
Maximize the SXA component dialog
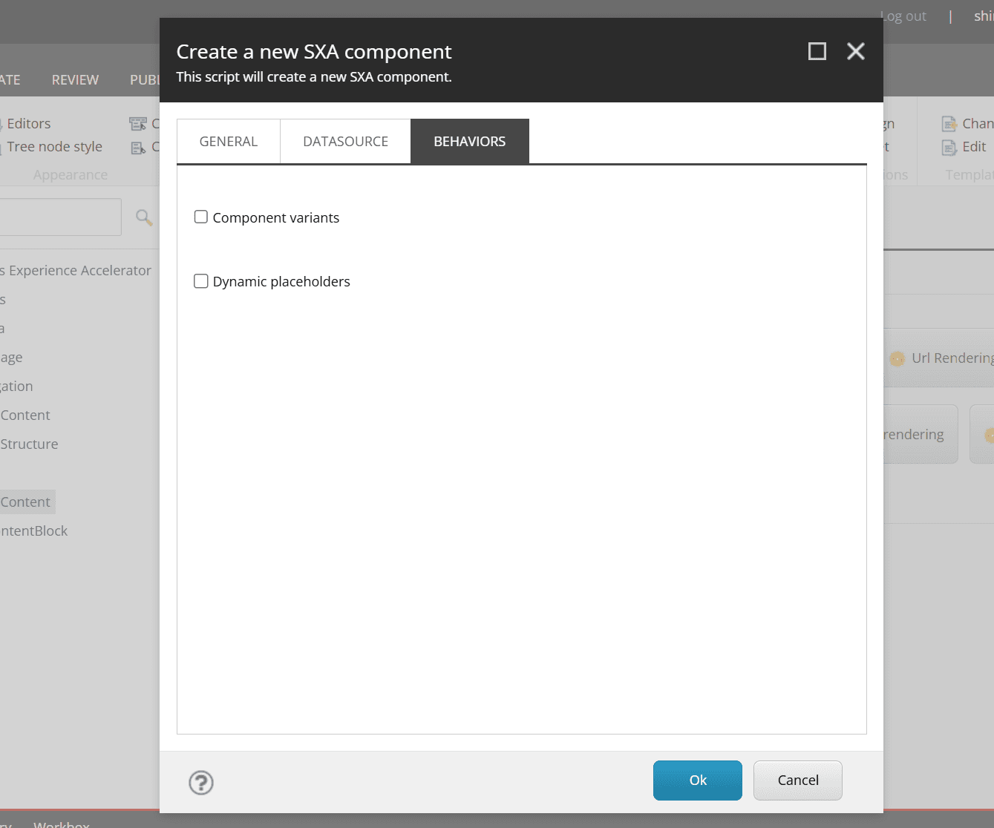tap(817, 51)
